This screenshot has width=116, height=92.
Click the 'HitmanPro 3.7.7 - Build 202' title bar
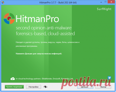[x=58, y=3]
